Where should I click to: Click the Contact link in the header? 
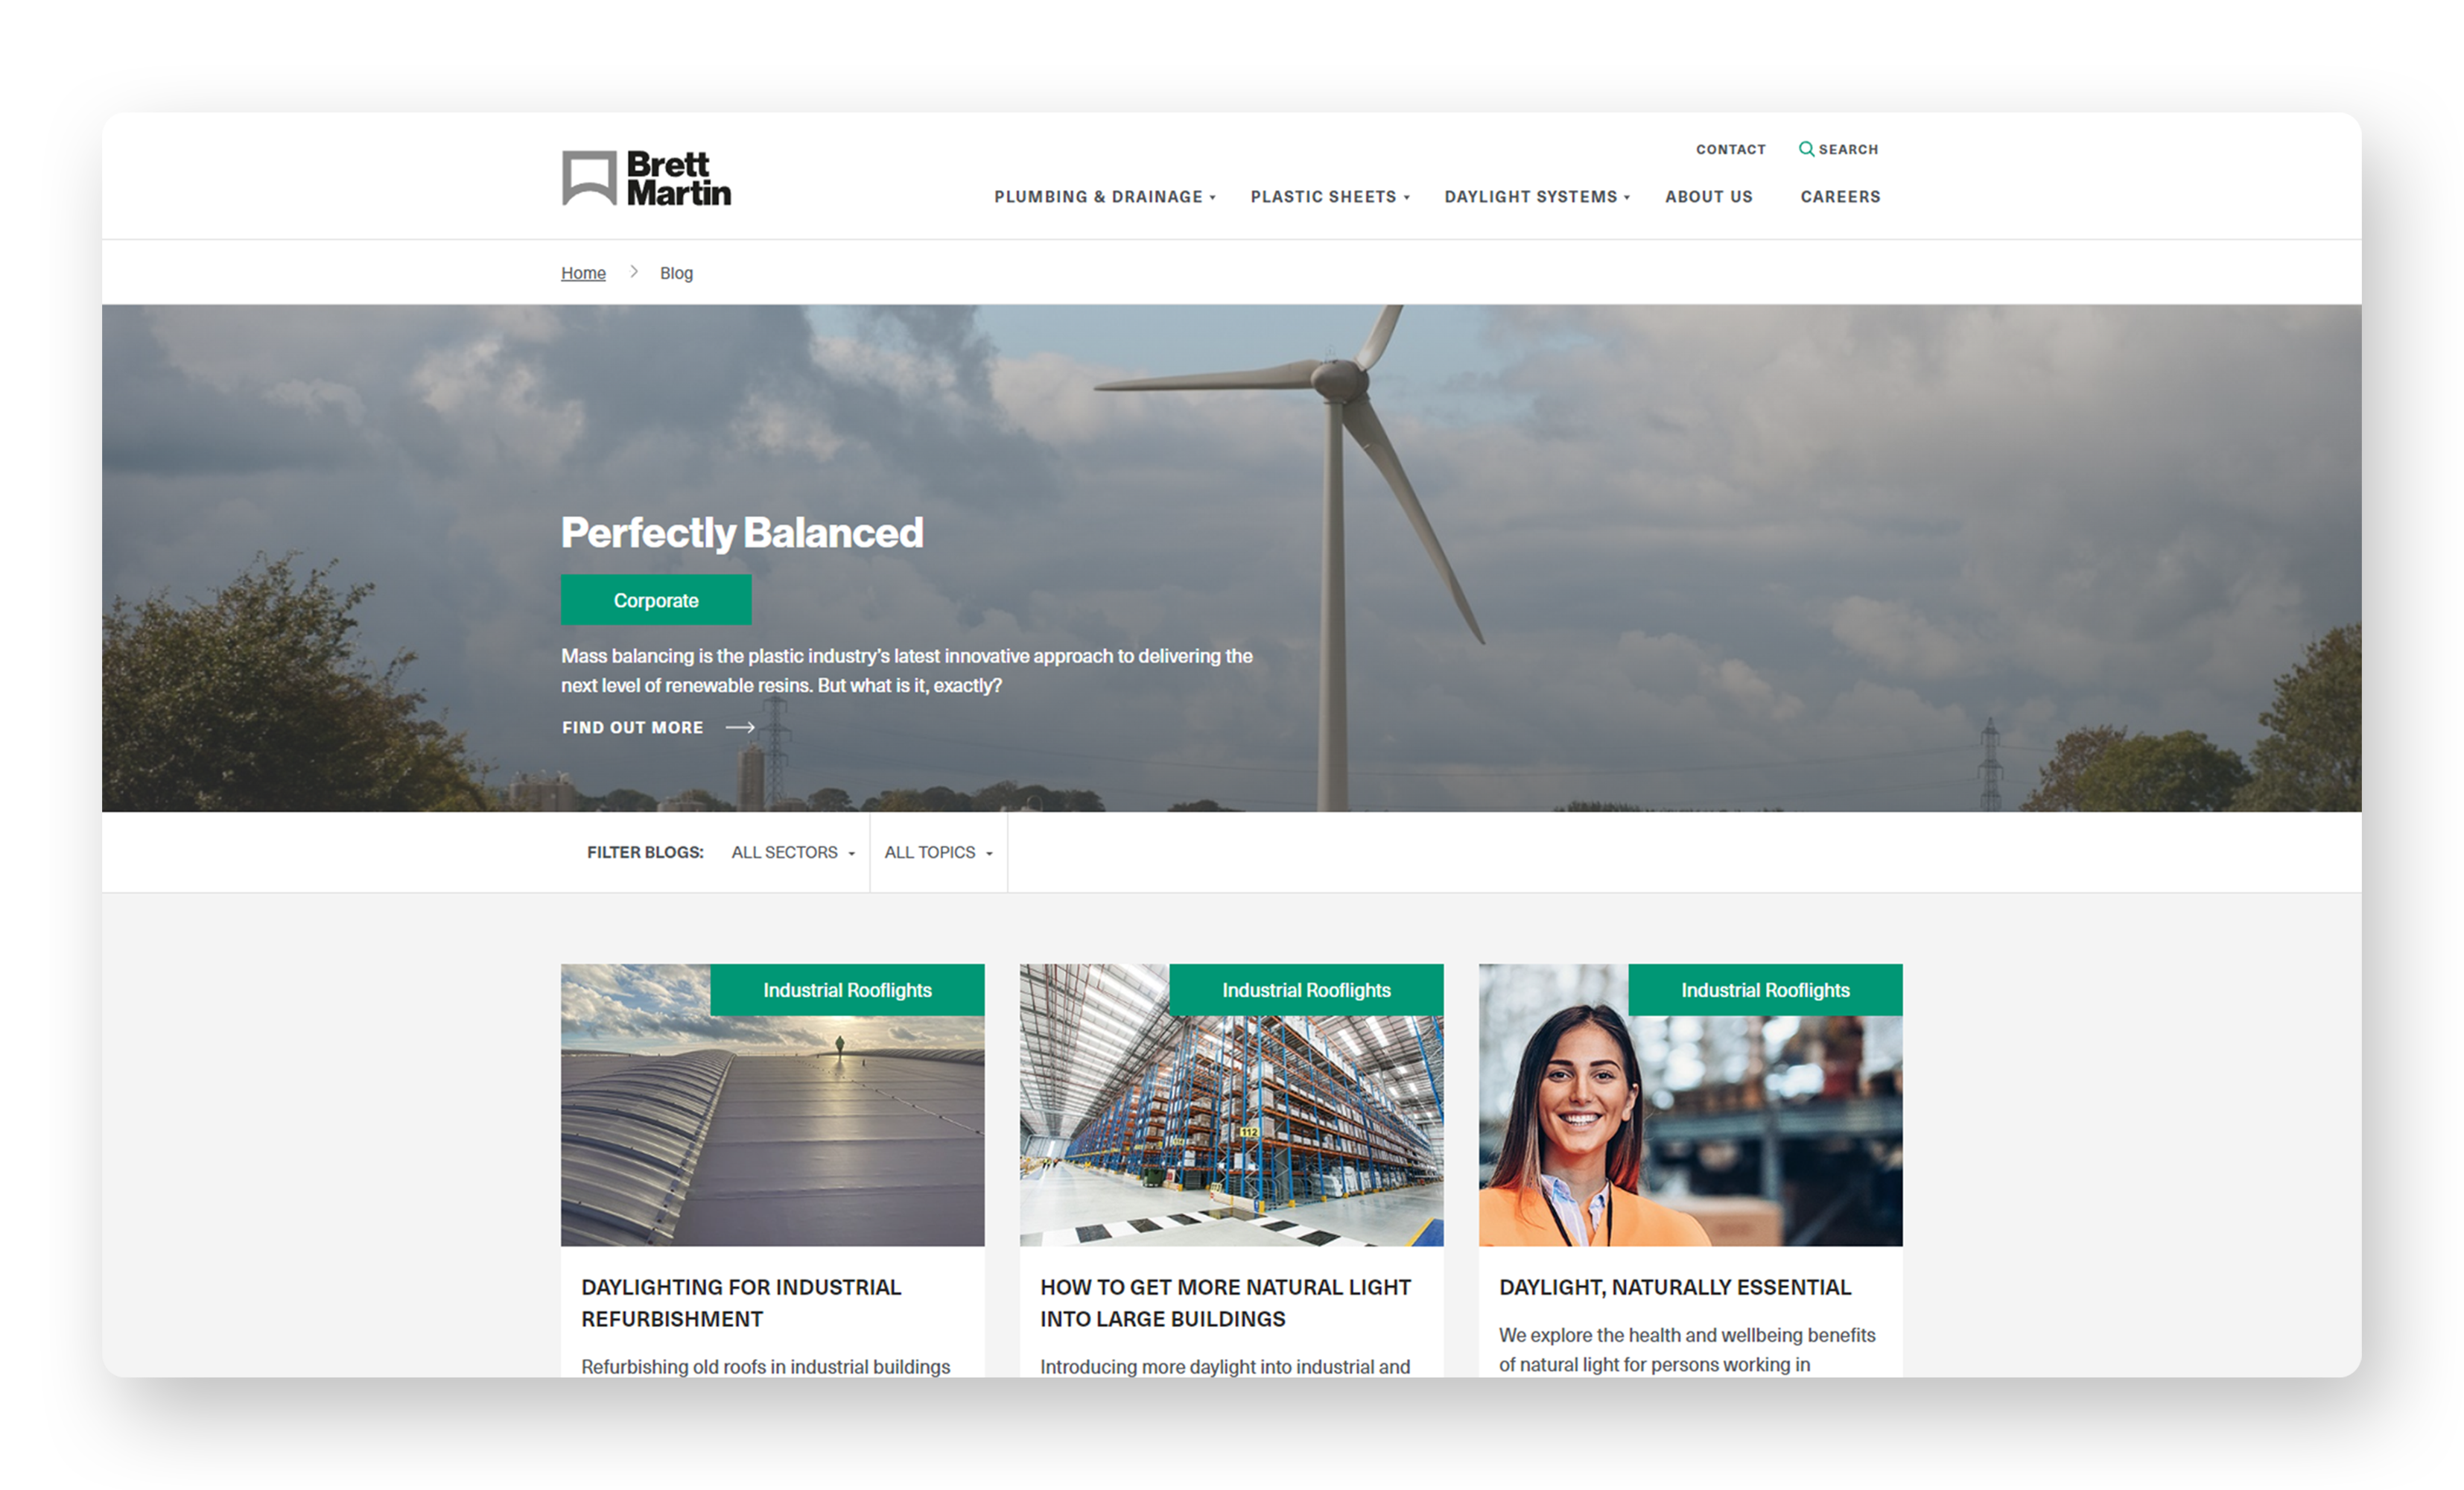(x=1728, y=148)
